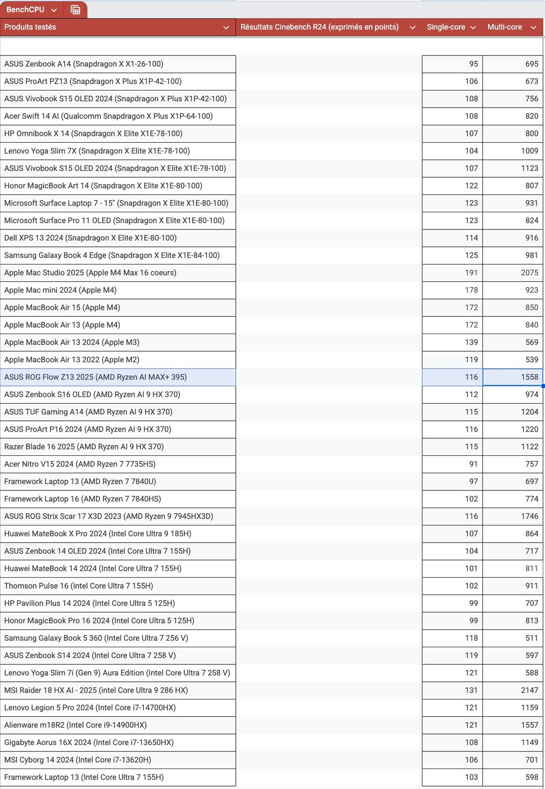The width and height of the screenshot is (545, 789).
Task: Select Apple Mac mini 2024 cell
Action: pyautogui.click(x=118, y=290)
